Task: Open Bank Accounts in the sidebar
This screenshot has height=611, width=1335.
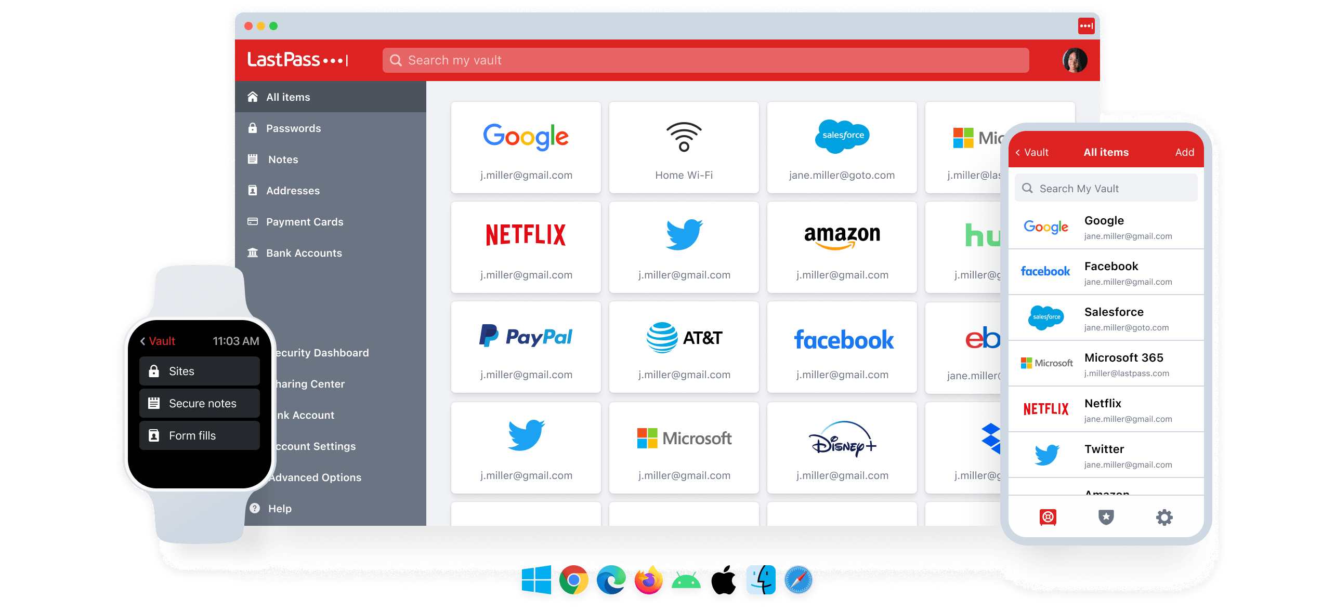Action: point(331,253)
